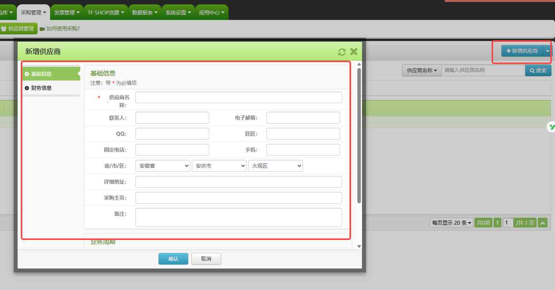
Task: Click the 供应商名称 search input field
Action: click(x=483, y=70)
